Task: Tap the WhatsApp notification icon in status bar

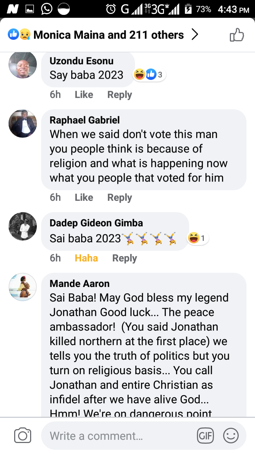Action: pos(47,9)
